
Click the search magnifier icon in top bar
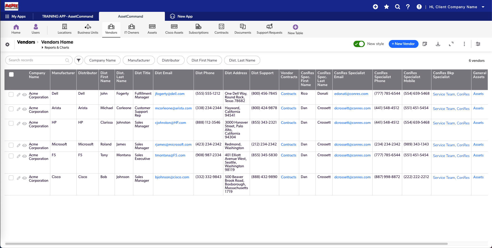(x=397, y=7)
